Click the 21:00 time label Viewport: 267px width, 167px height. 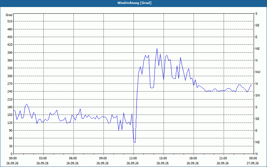coord(223,158)
